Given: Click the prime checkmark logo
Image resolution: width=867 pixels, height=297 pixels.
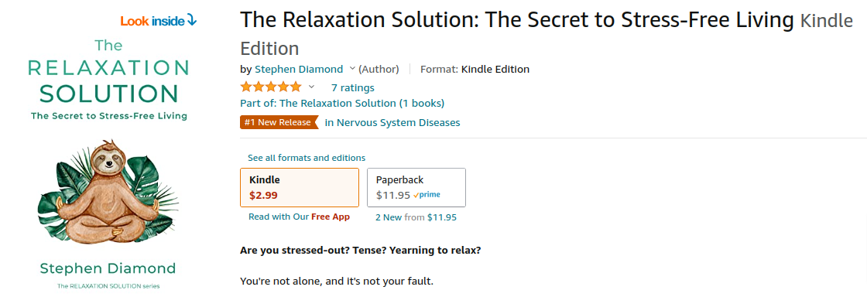Looking at the screenshot, I should (x=427, y=195).
